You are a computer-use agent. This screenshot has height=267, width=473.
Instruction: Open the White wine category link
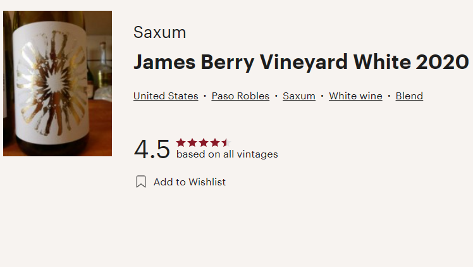[x=355, y=96]
